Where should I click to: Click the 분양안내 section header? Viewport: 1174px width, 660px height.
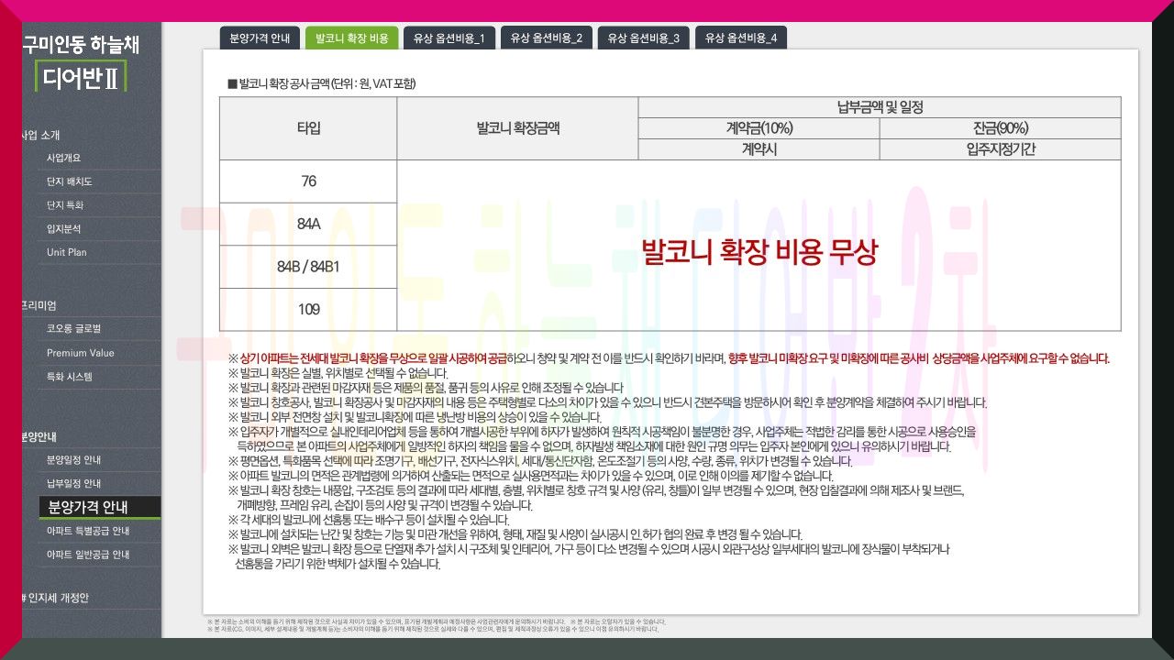point(40,436)
